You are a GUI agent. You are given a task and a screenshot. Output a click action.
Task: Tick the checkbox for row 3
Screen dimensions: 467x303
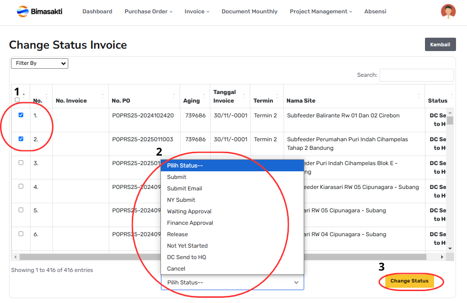pos(21,163)
